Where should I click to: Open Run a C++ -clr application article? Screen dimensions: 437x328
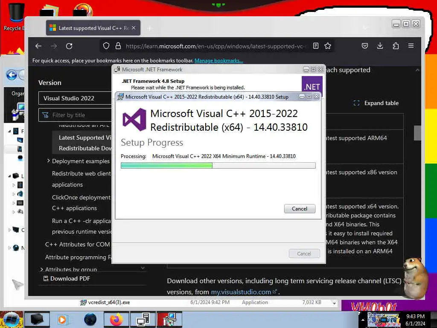(82, 226)
